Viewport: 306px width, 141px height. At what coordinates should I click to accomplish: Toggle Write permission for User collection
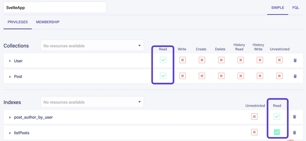[x=182, y=60]
